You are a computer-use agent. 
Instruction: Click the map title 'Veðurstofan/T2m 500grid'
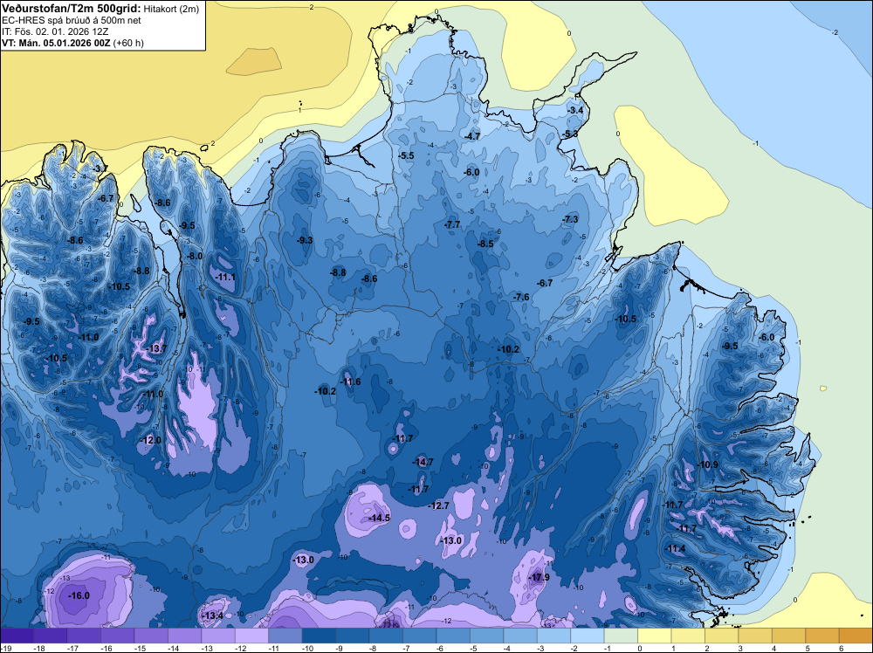(72, 8)
